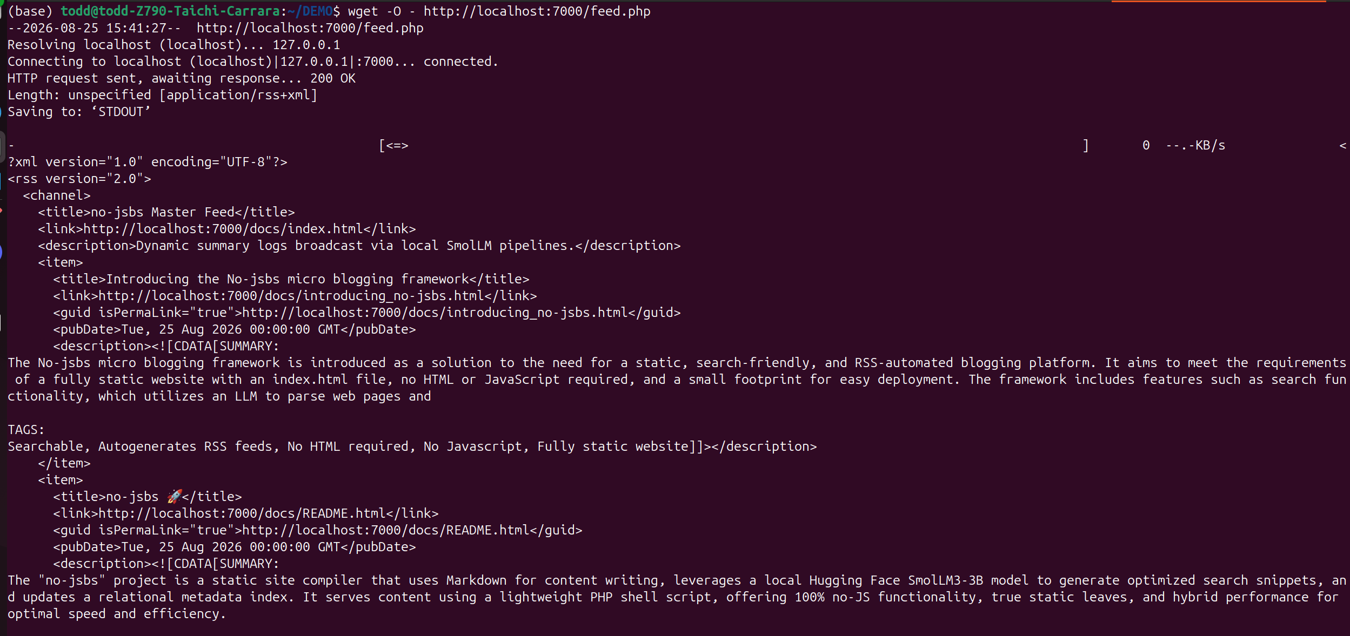This screenshot has width=1350, height=636.
Task: Click the rocket emoji in the no-jsbs title
Action: (x=174, y=496)
